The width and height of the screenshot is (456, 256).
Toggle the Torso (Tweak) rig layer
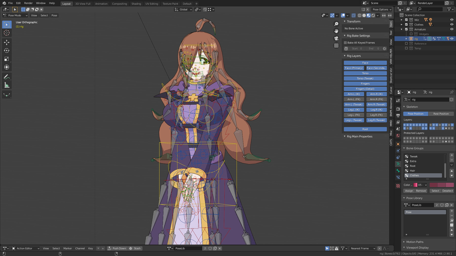(x=365, y=78)
